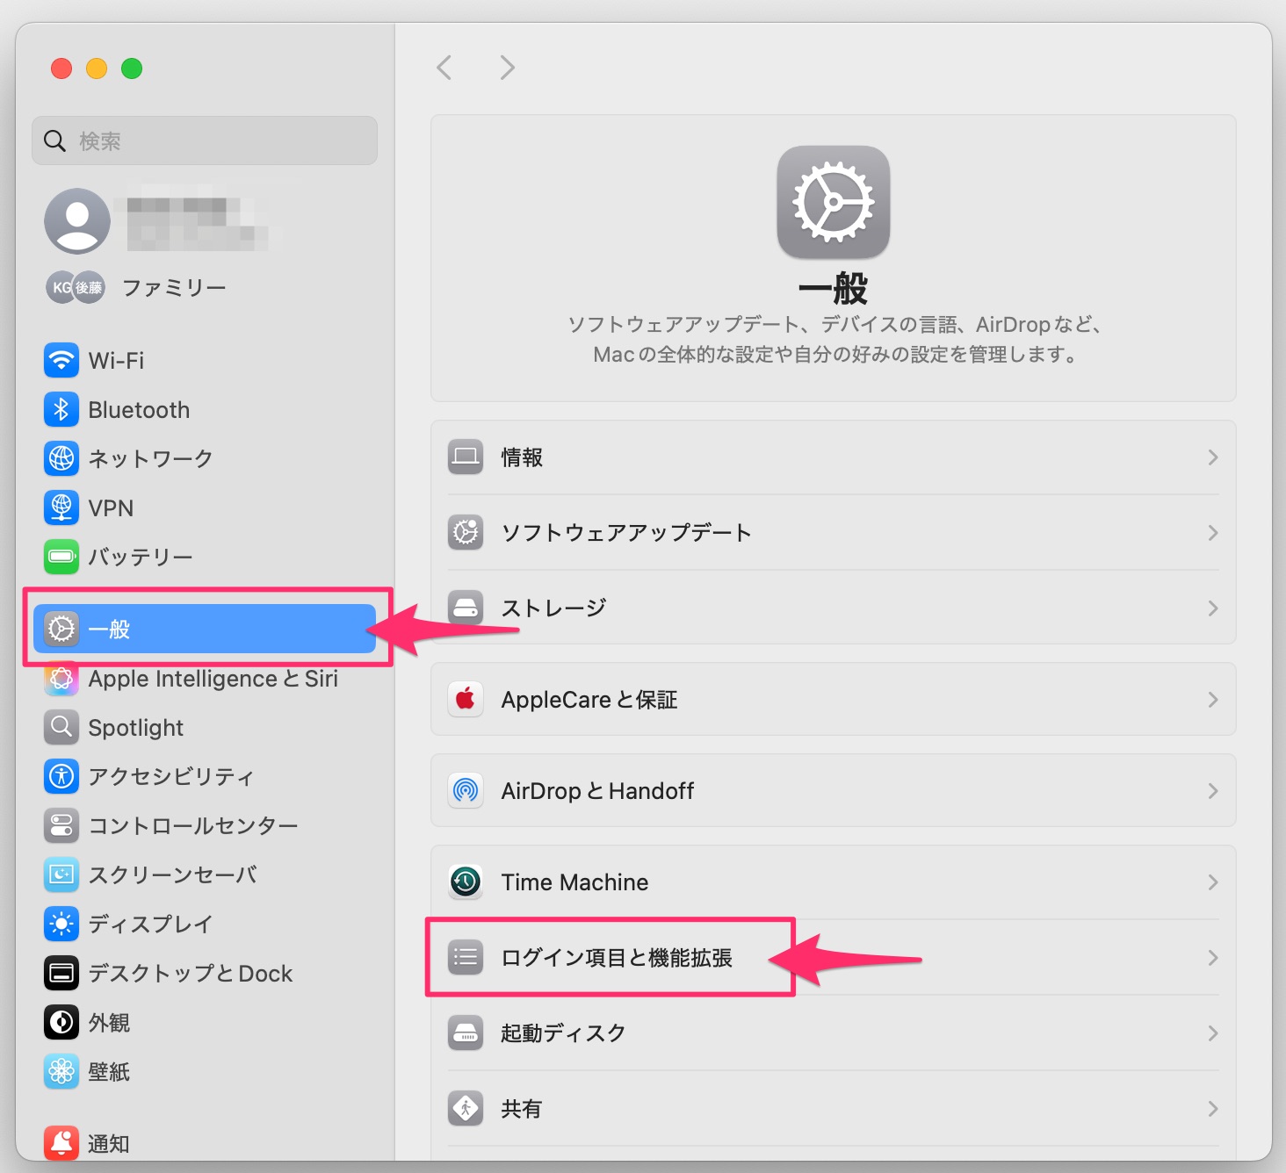Click the ディスプレイ sun icon
The height and width of the screenshot is (1173, 1286).
61,924
